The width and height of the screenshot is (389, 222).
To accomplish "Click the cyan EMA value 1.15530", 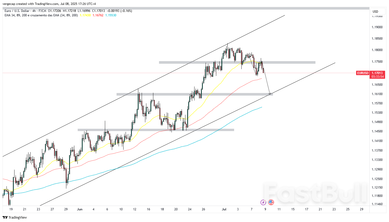I will [x=111, y=15].
